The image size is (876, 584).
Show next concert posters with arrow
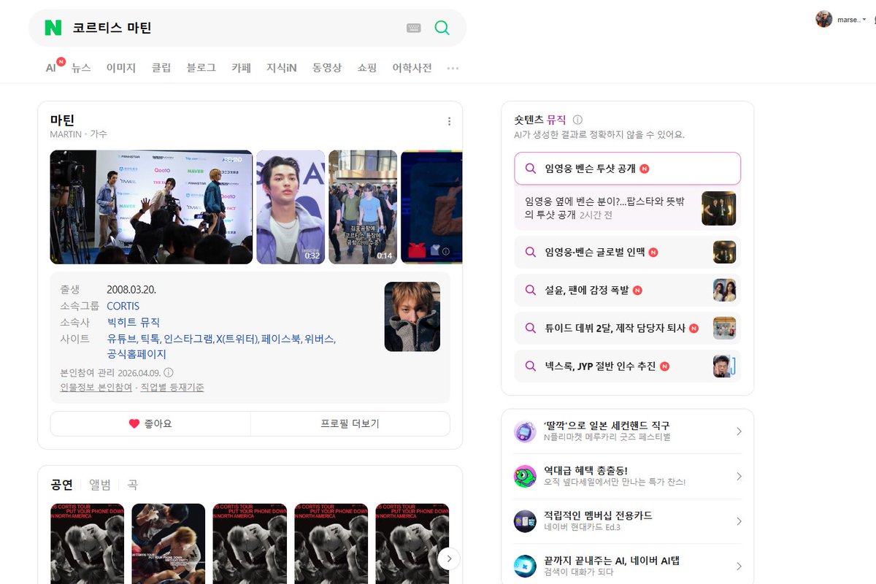coord(449,559)
